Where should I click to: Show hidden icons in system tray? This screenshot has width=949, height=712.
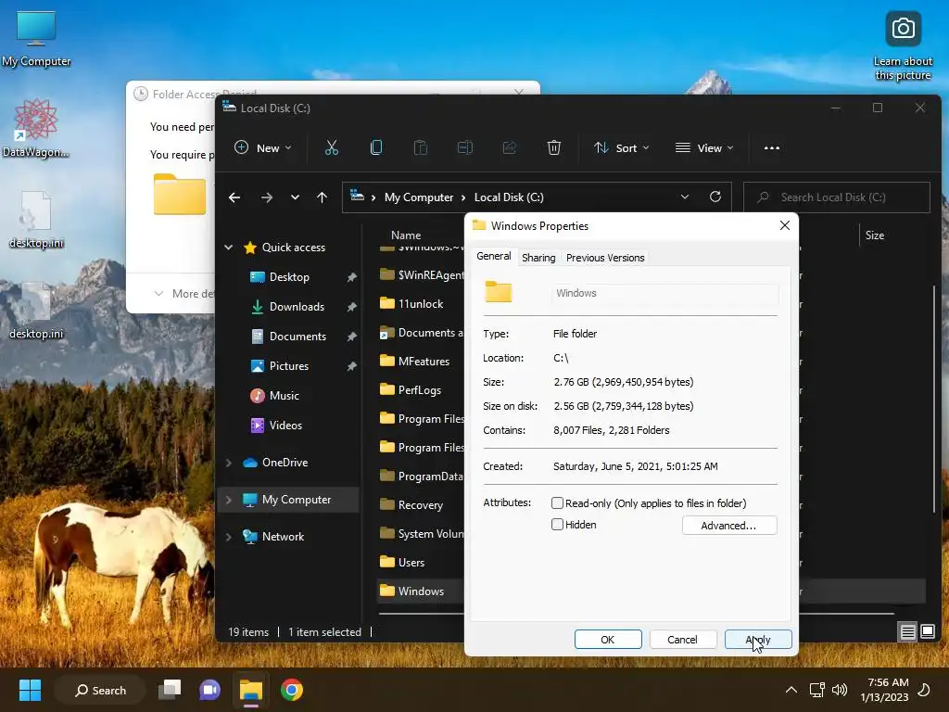click(x=791, y=690)
